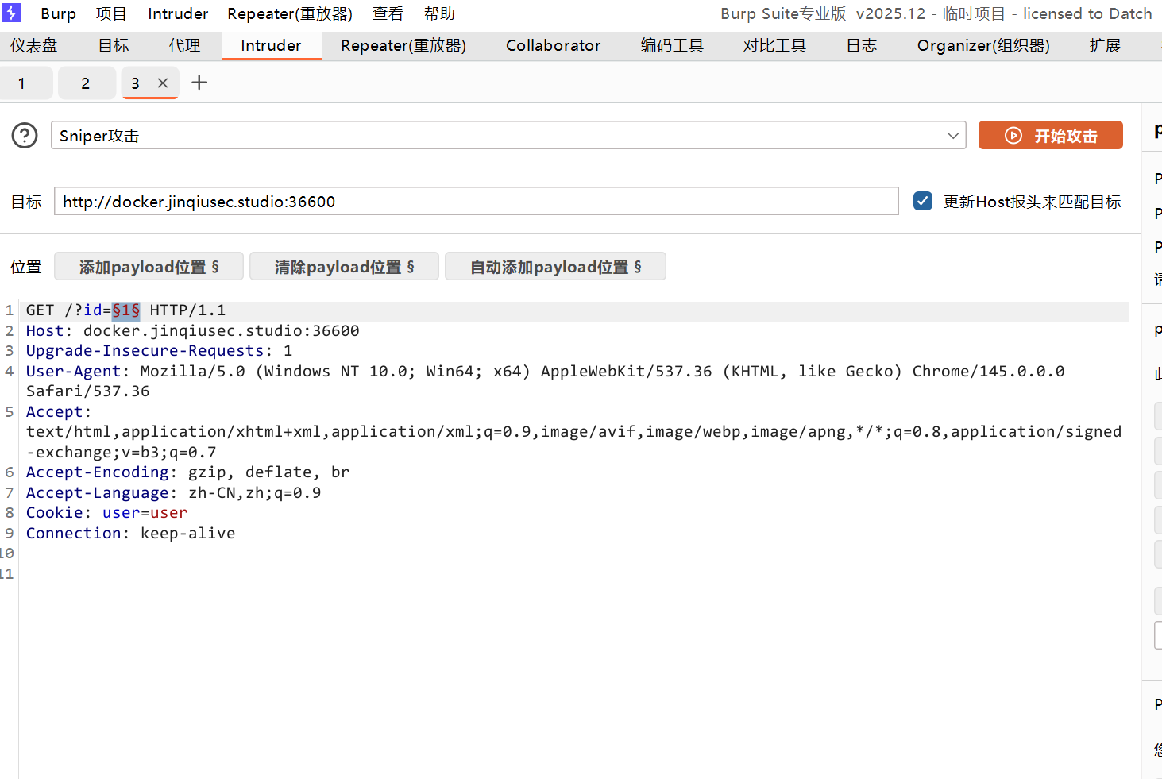
Task: Switch to the 仪表盘 tab
Action: pos(34,45)
